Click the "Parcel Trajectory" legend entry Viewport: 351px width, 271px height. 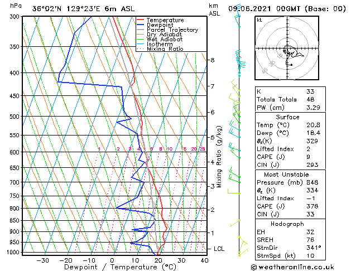click(x=172, y=30)
